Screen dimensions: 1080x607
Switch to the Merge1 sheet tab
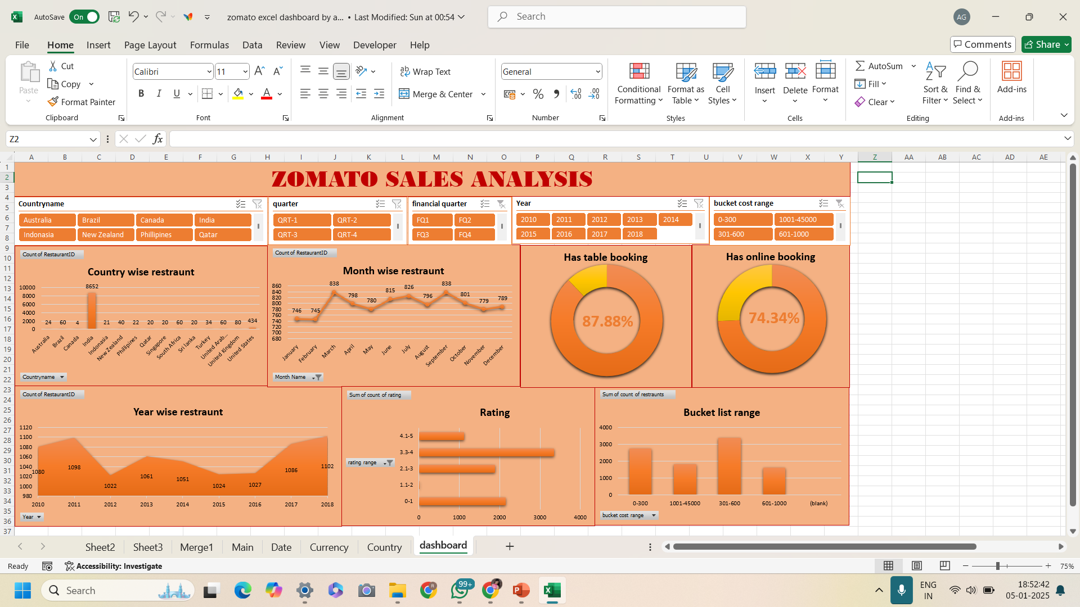click(196, 547)
